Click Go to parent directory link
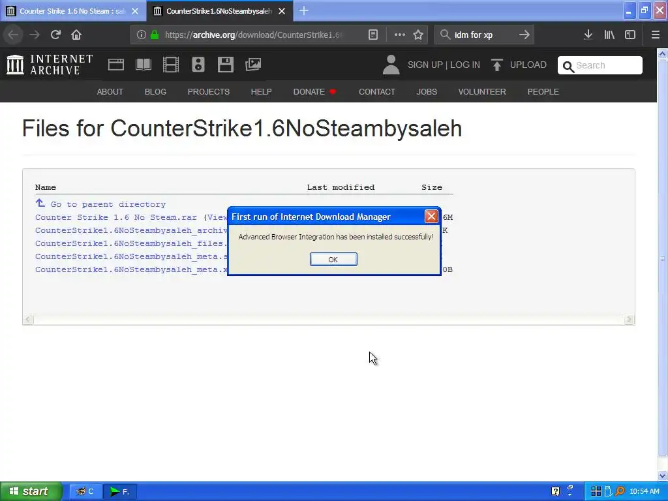 point(108,204)
